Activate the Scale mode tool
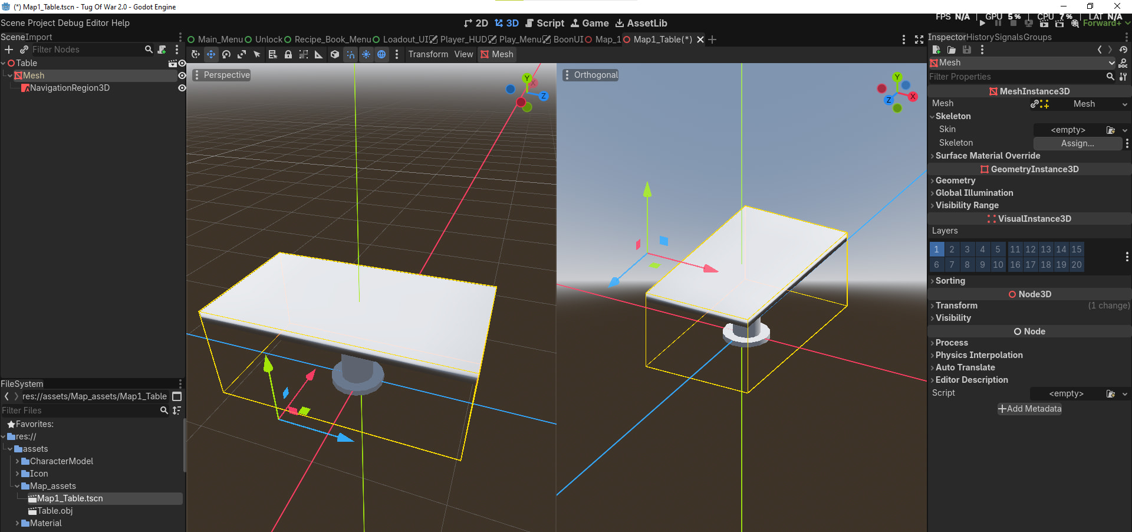This screenshot has width=1132, height=532. coord(242,54)
